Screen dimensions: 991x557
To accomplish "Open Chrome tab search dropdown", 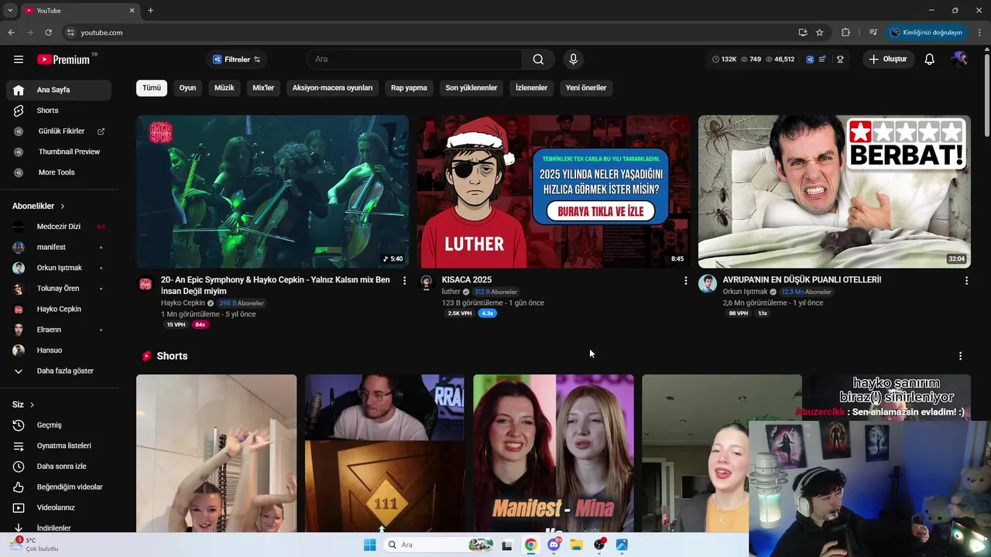I will pos(10,10).
